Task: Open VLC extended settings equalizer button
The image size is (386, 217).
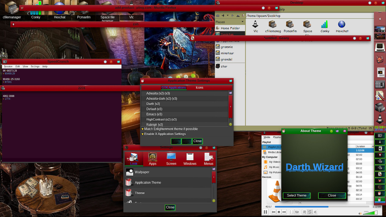Action: [297, 212]
